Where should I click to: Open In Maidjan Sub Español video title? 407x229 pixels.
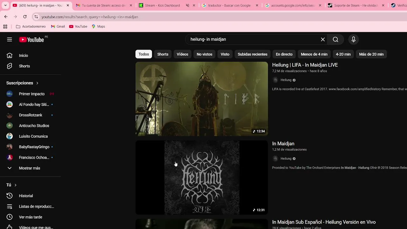324,222
